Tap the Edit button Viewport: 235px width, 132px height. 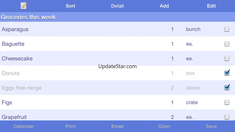coord(211,6)
